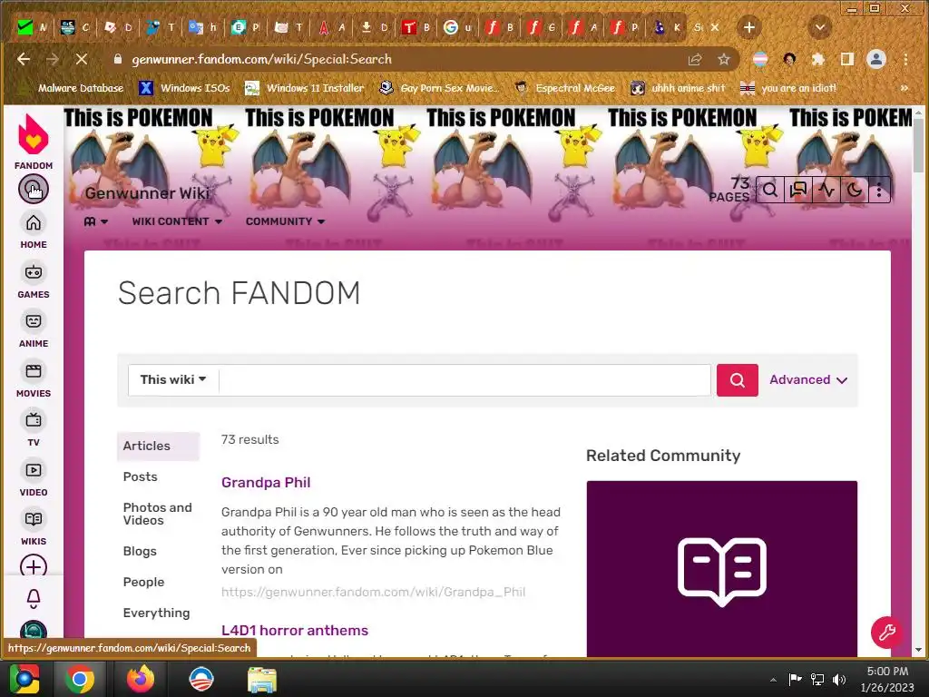Expand the tab search chevron

pos(820,27)
